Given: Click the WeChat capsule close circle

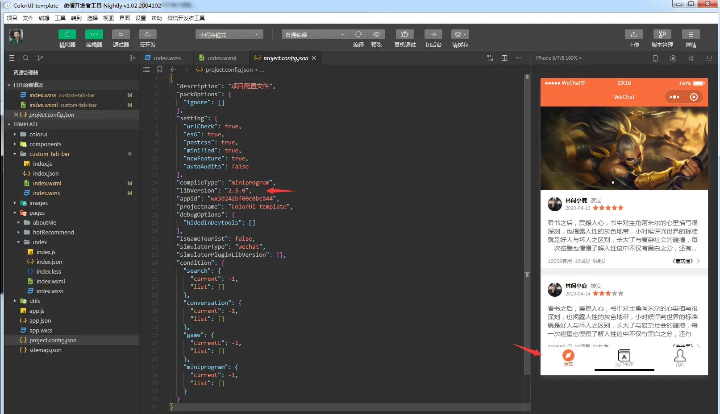Looking at the screenshot, I should [694, 97].
